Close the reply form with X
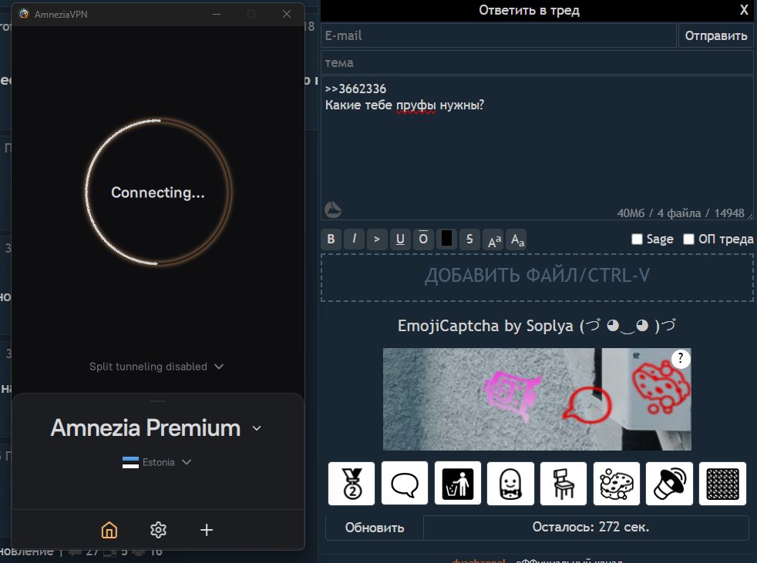The width and height of the screenshot is (757, 563). [744, 10]
